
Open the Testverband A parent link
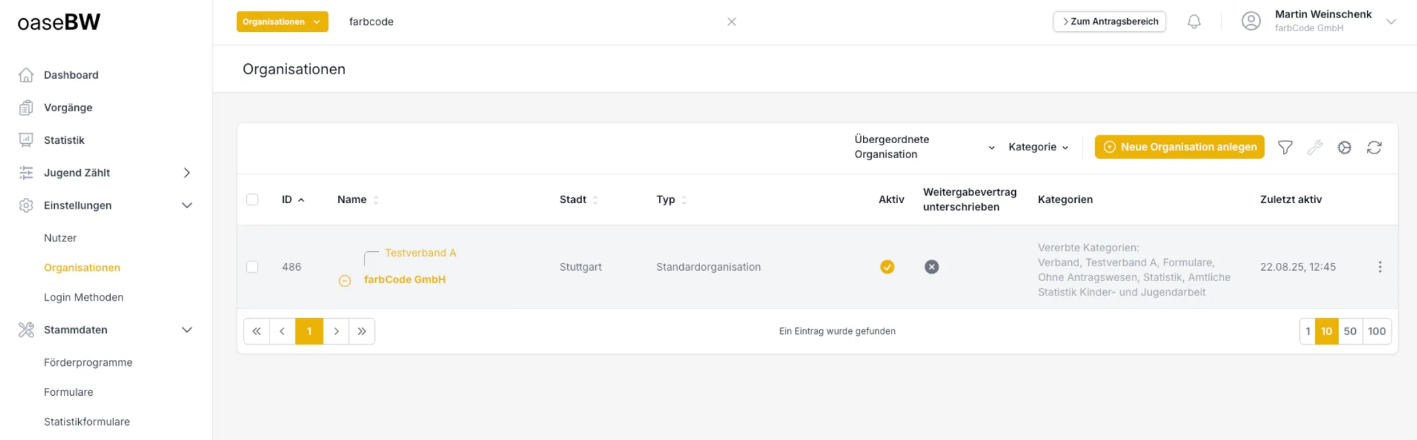420,253
